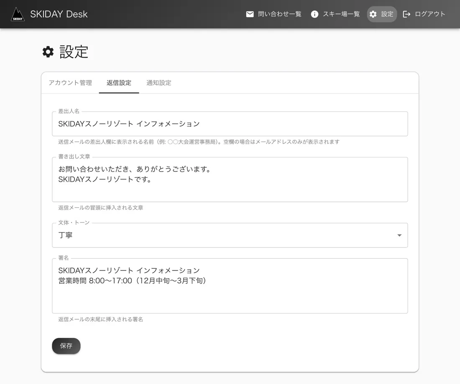Screen dimensions: 460x384
Task: Go to 設定 in the header navigation
Action: [x=382, y=14]
